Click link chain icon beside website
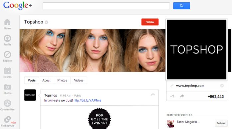The height and width of the screenshot is (129, 232). click(172, 86)
